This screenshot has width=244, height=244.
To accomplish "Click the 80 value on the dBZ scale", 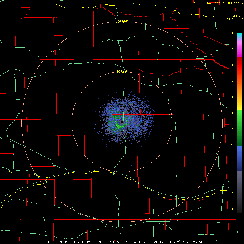I will 233,33.
